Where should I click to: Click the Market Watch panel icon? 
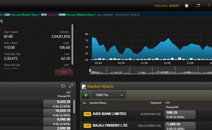(x=84, y=87)
